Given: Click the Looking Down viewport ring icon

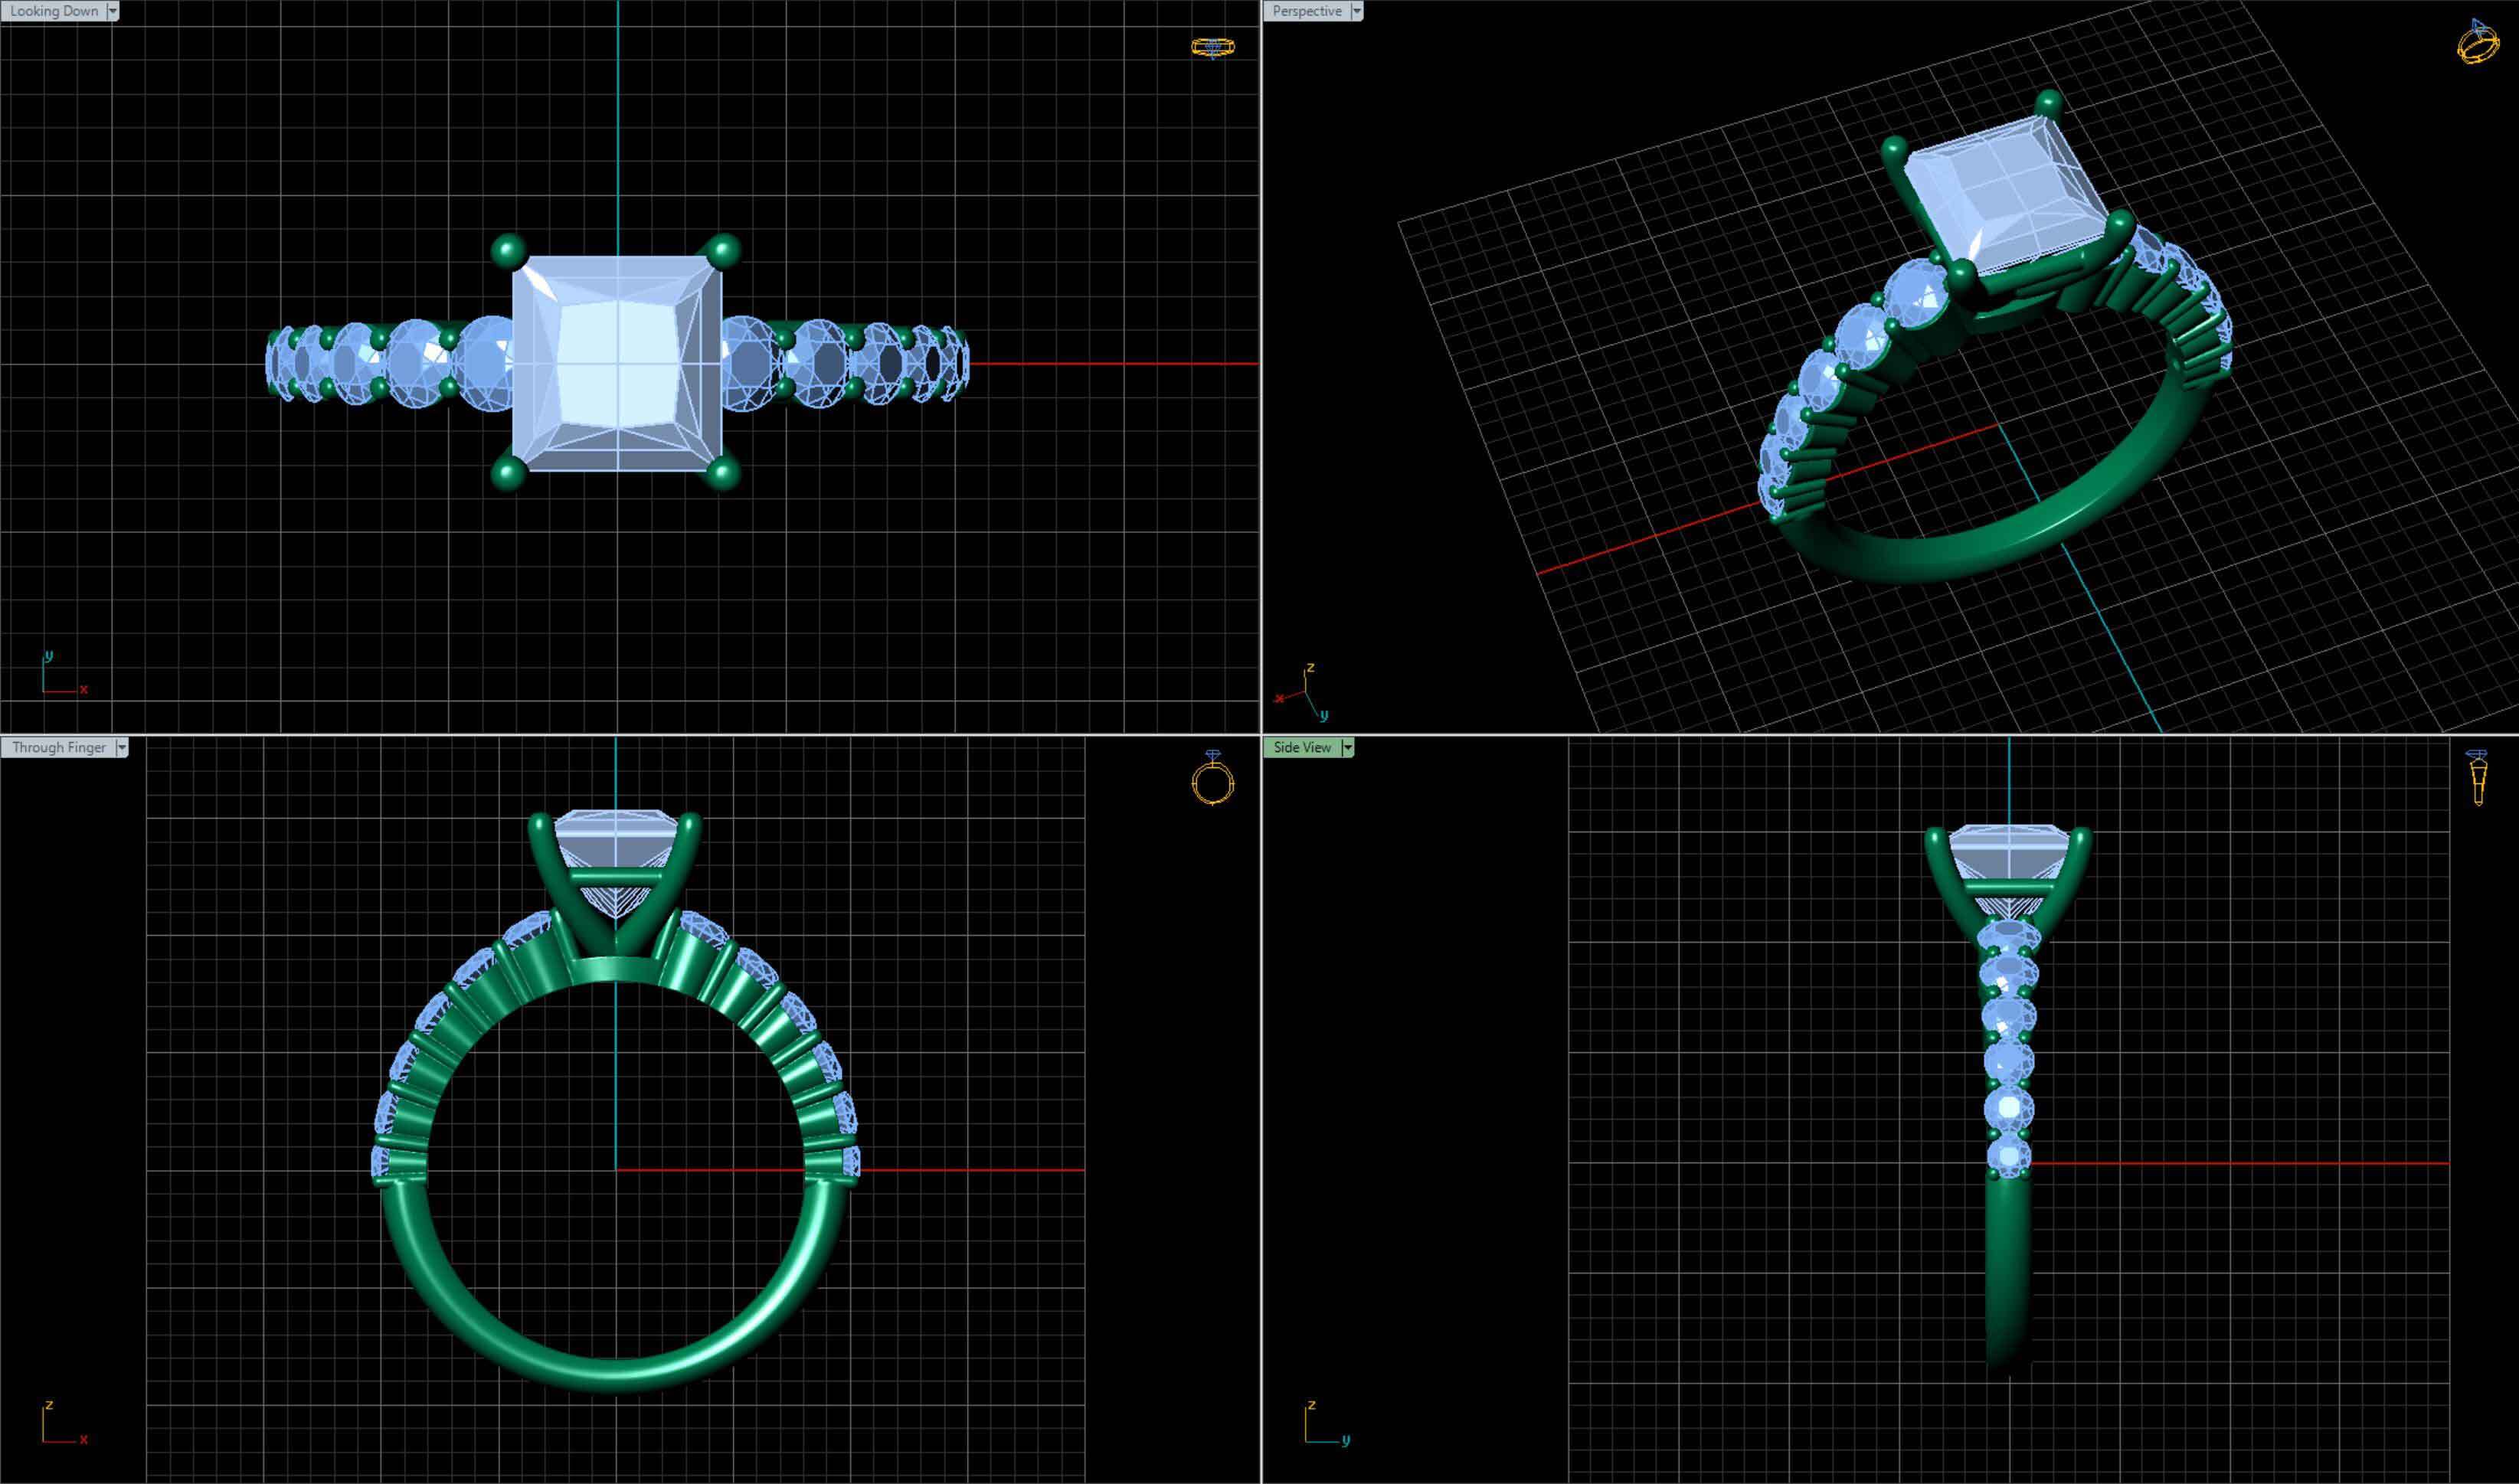Looking at the screenshot, I should point(1212,47).
